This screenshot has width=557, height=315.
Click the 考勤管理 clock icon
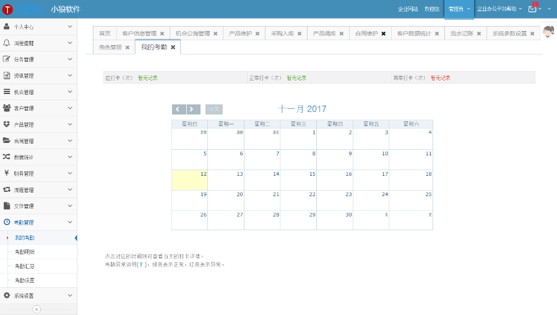pos(6,222)
